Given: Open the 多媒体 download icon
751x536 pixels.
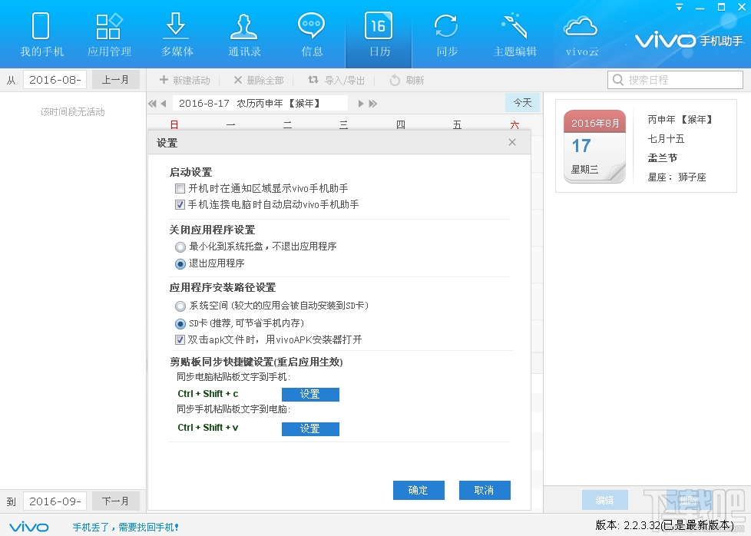Looking at the screenshot, I should [x=177, y=34].
